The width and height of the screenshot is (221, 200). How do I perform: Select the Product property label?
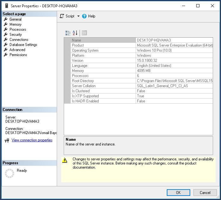coord(78,45)
